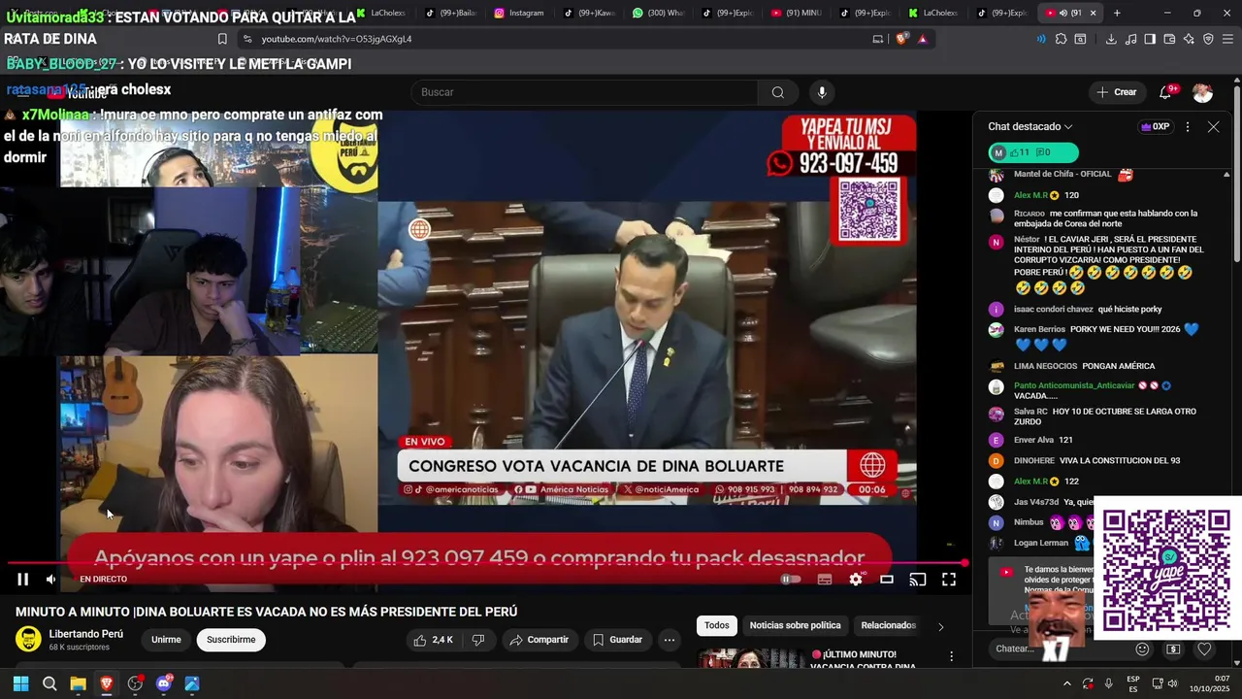The height and width of the screenshot is (699, 1242).
Task: Bookmark this page in address bar
Action: tap(222, 39)
